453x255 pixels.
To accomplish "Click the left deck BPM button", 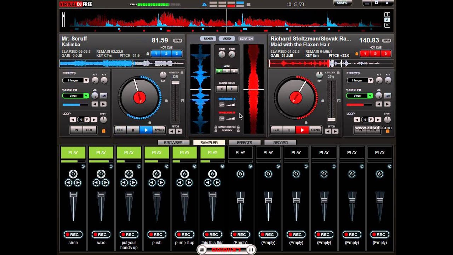I will 177,41.
